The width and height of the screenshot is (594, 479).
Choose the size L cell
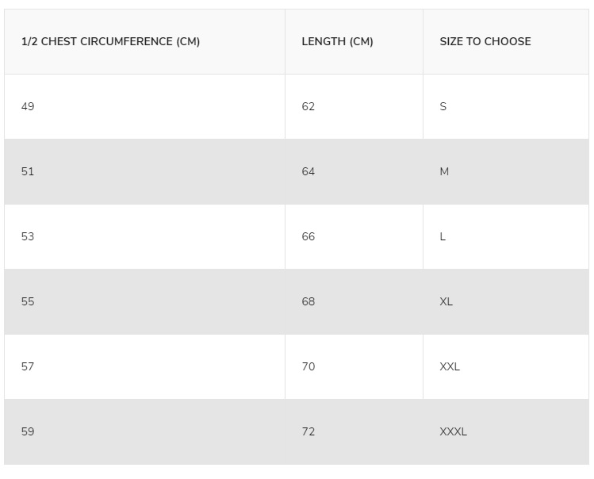click(506, 237)
